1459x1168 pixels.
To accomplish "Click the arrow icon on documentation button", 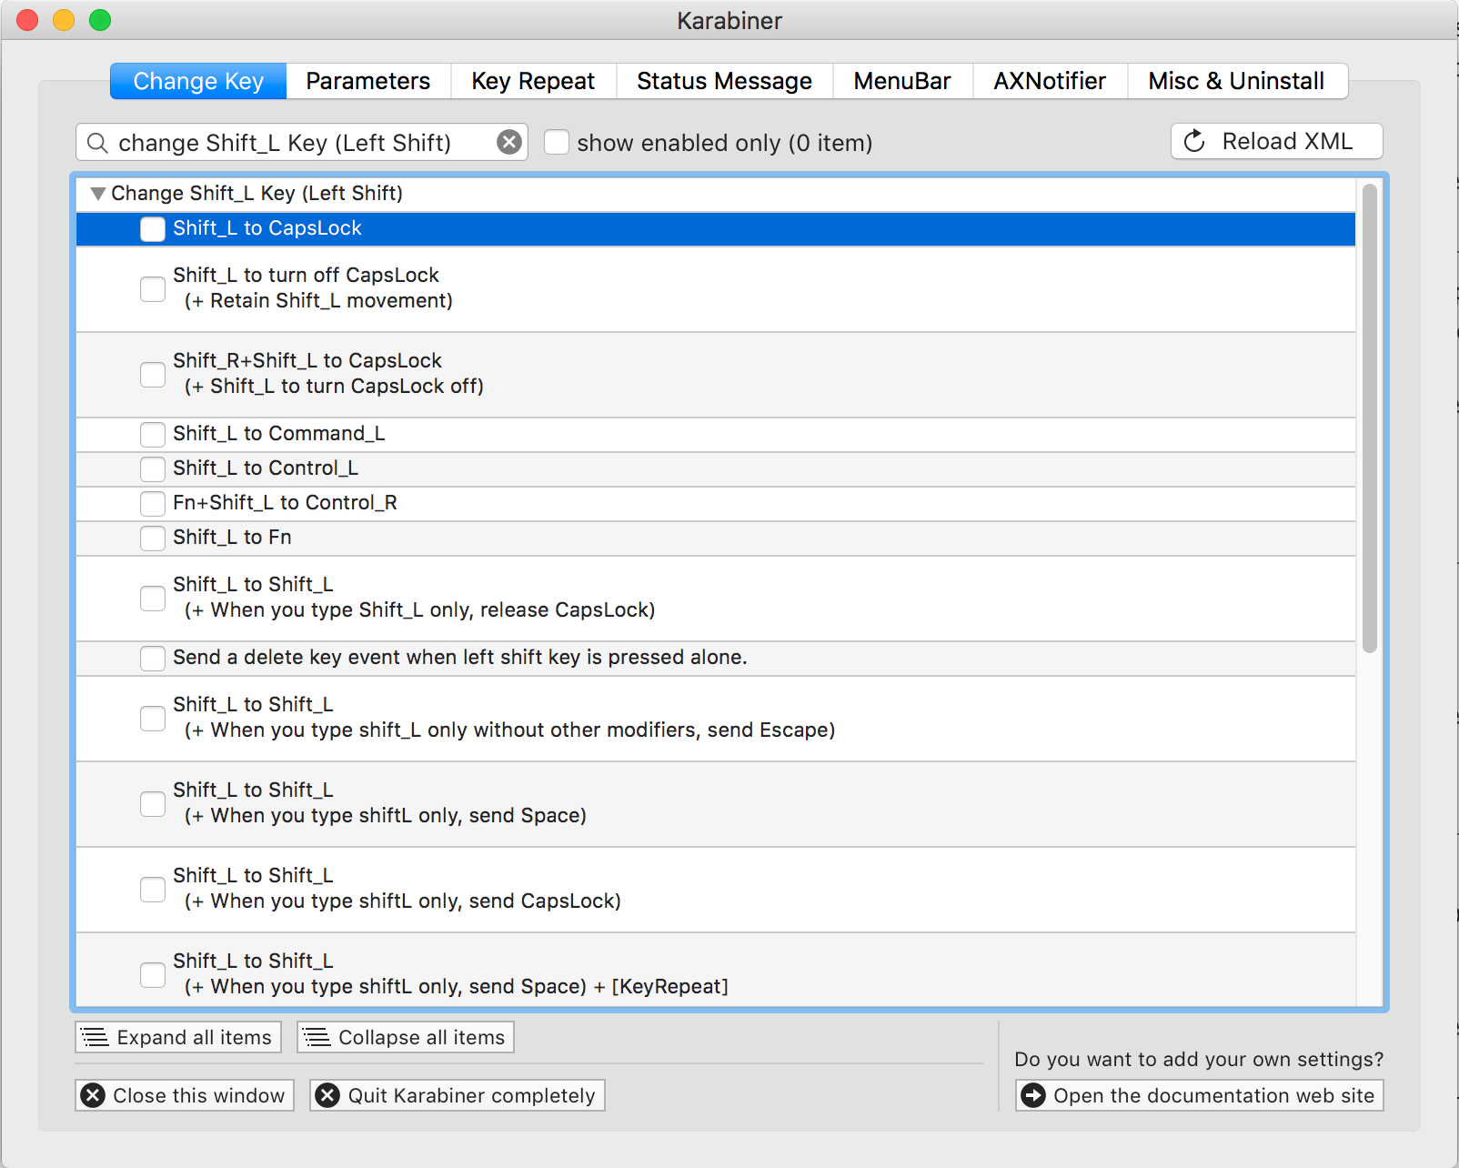I will coord(1033,1095).
